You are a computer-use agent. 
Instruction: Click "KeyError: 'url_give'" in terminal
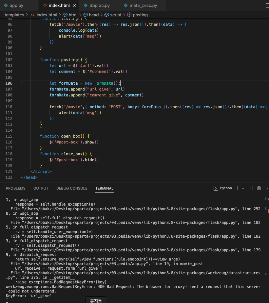point(29,296)
